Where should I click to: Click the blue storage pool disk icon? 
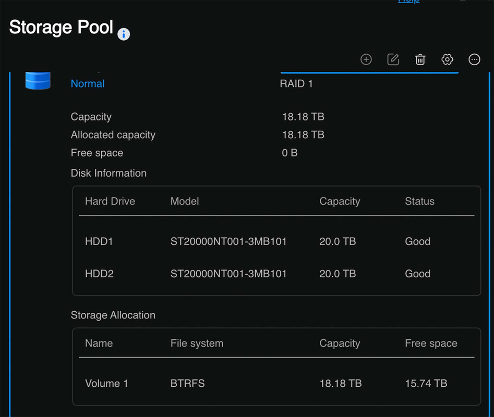[x=38, y=81]
